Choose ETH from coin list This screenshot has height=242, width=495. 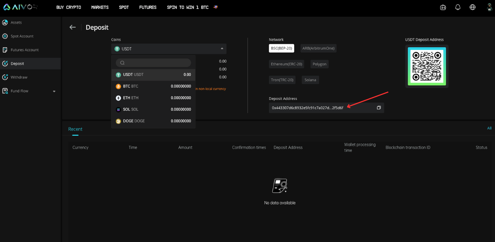153,98
